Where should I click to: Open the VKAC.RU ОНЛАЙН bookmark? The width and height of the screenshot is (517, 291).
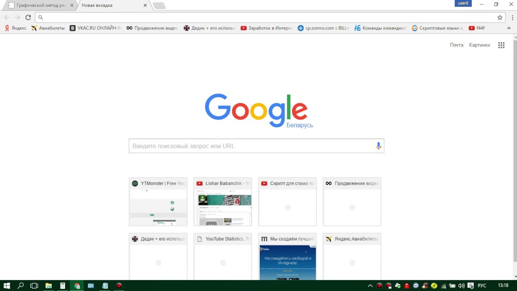tap(96, 28)
